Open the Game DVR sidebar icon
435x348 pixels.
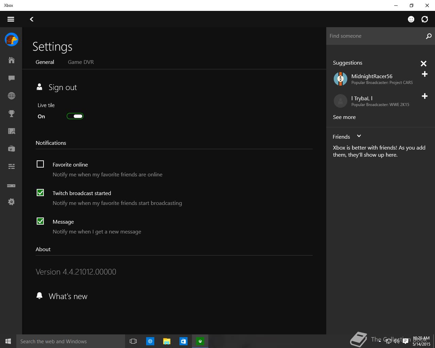(x=12, y=131)
